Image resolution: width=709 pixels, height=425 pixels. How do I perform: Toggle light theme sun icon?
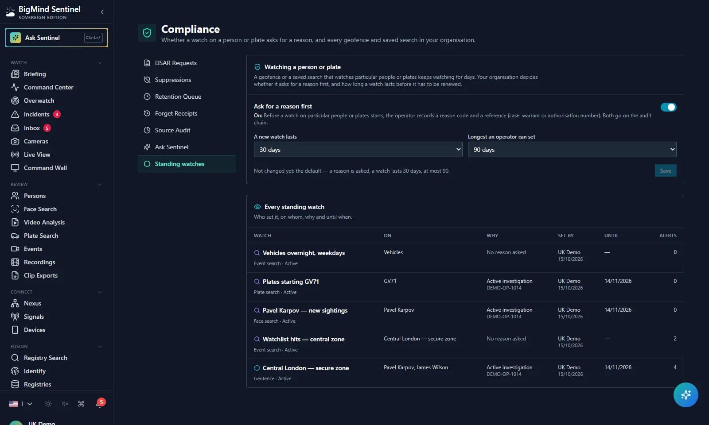point(48,404)
